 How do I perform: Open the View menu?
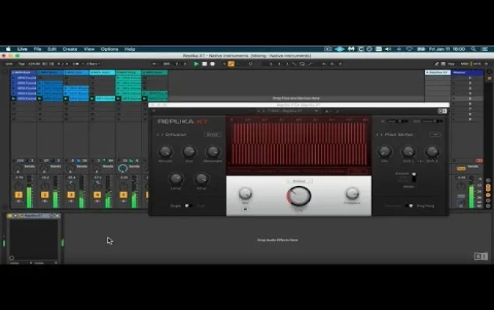(89, 49)
